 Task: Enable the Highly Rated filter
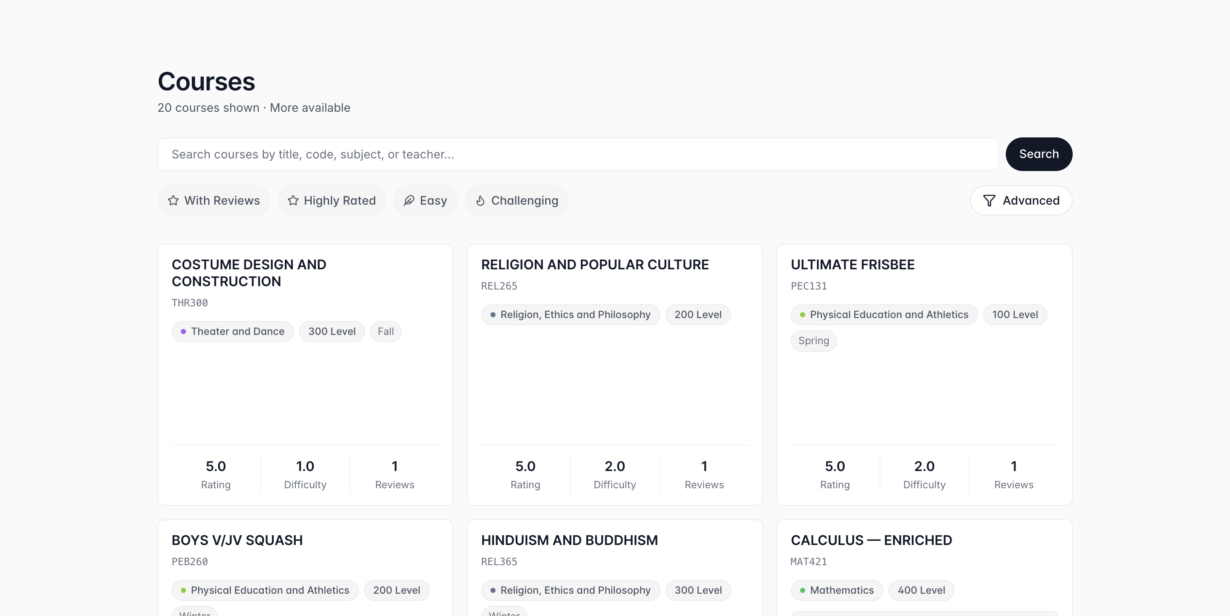pyautogui.click(x=331, y=200)
